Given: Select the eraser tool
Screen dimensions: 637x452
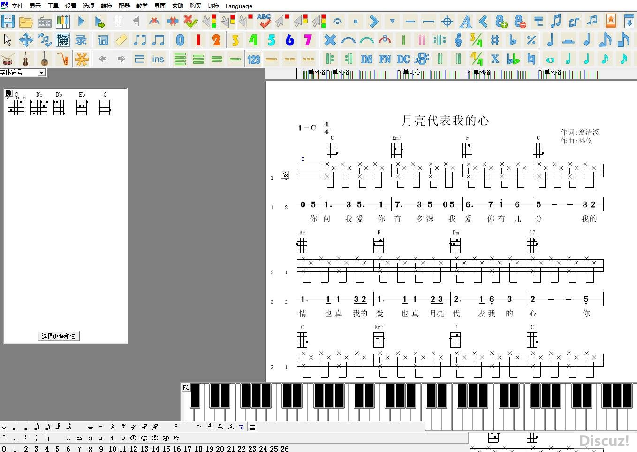Looking at the screenshot, I should tap(121, 40).
